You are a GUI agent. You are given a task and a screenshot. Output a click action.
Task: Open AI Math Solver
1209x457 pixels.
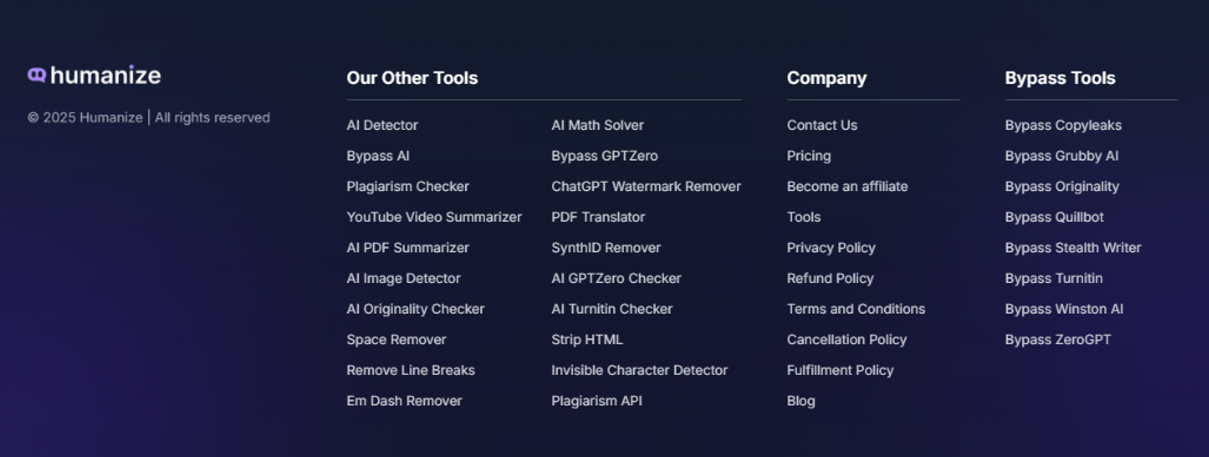(597, 125)
